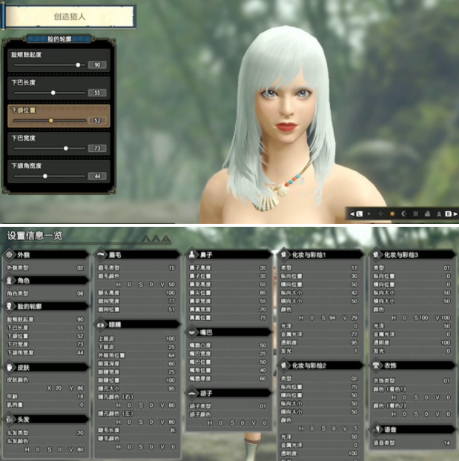Image resolution: width=459 pixels, height=461 pixels.
Task: Click the eye icon beside 眼睛 header
Action: [101, 325]
